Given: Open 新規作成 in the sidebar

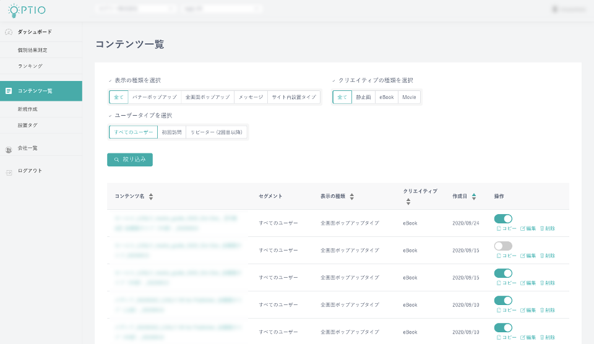Looking at the screenshot, I should [x=28, y=109].
